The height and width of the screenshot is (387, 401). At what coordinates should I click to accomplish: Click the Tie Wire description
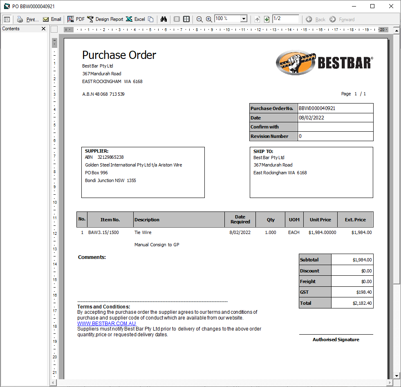coord(143,232)
